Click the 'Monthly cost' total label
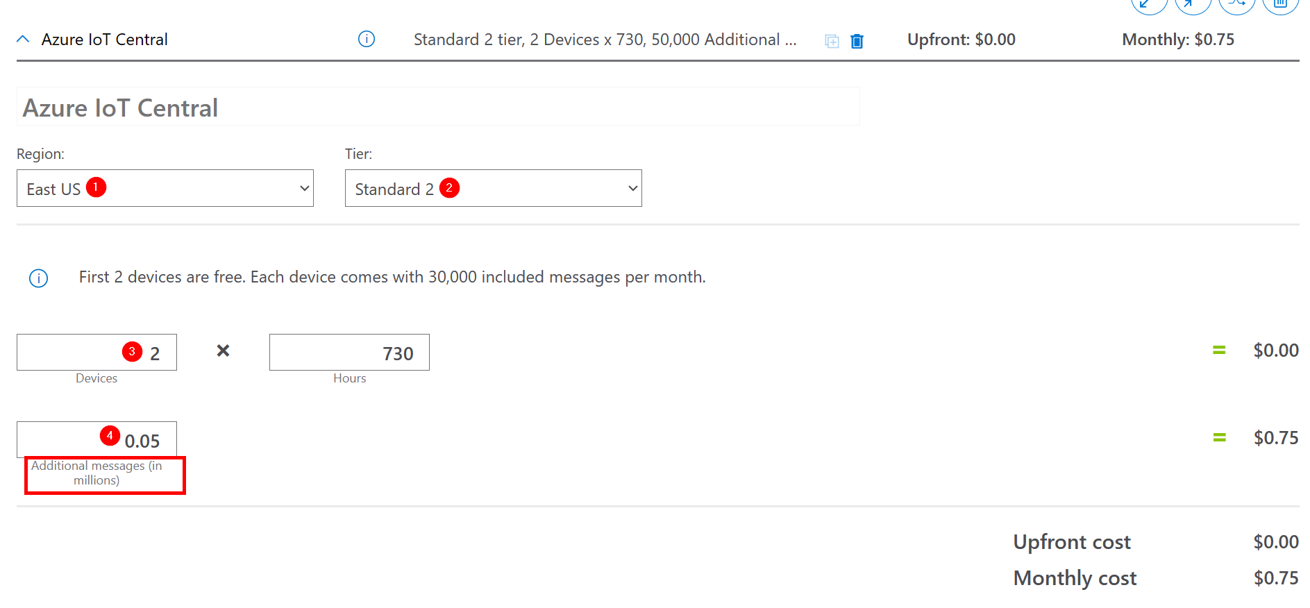This screenshot has width=1310, height=608. [1075, 578]
